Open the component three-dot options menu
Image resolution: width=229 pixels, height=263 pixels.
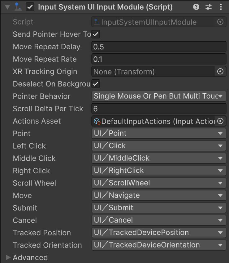click(221, 7)
